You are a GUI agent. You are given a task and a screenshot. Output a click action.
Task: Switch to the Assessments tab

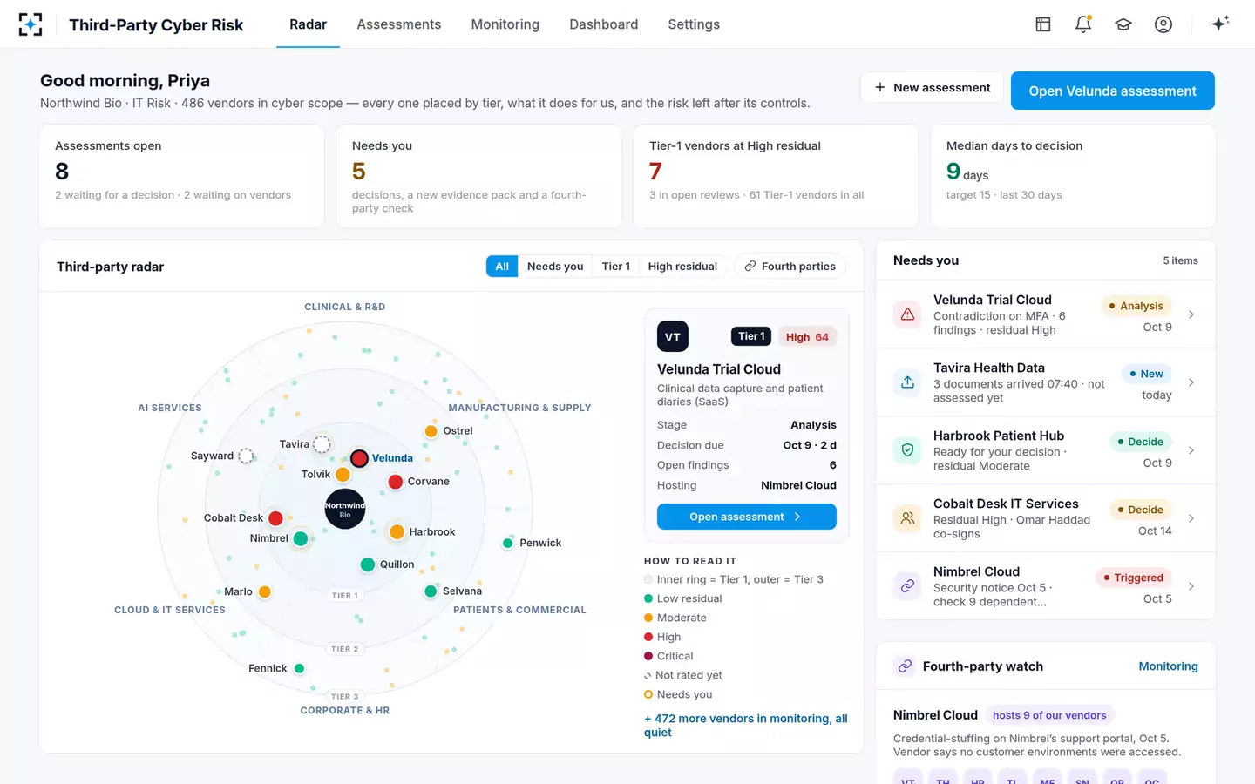coord(398,24)
